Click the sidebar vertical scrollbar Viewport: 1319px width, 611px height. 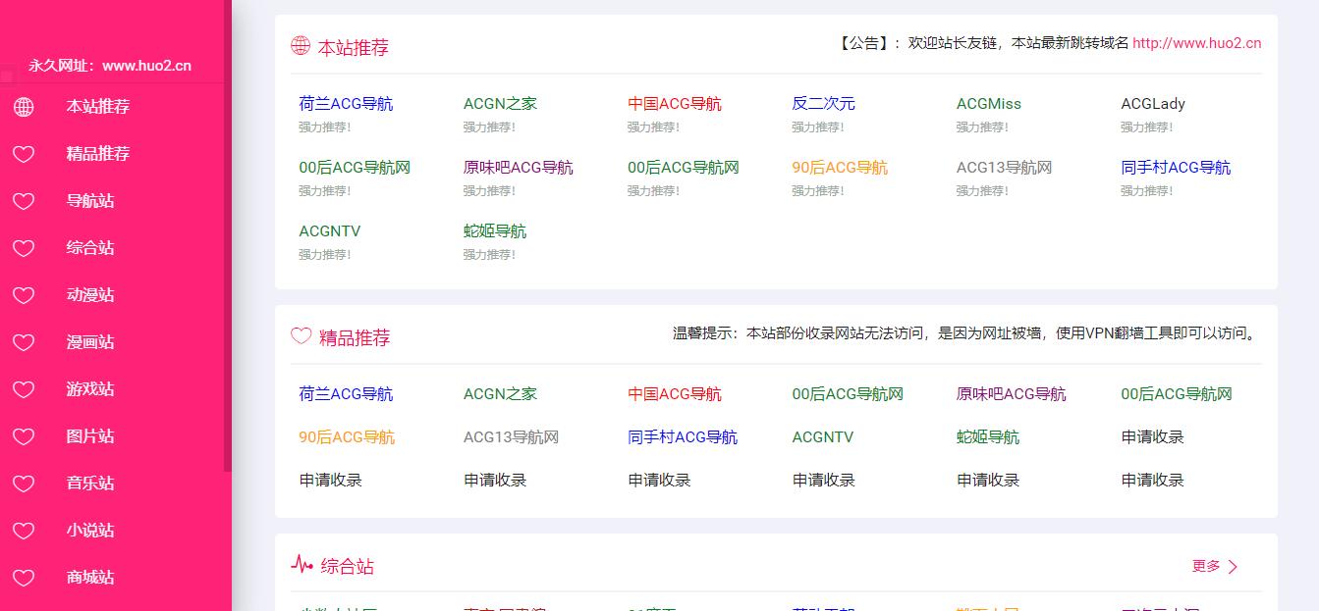pos(228,235)
